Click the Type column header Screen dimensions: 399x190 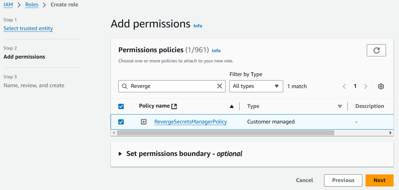coord(253,106)
